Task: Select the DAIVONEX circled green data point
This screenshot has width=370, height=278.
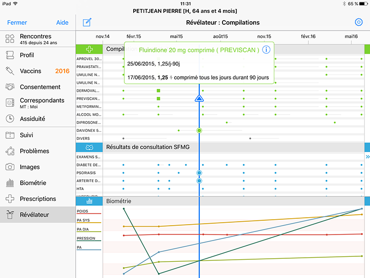Action: 199,130
